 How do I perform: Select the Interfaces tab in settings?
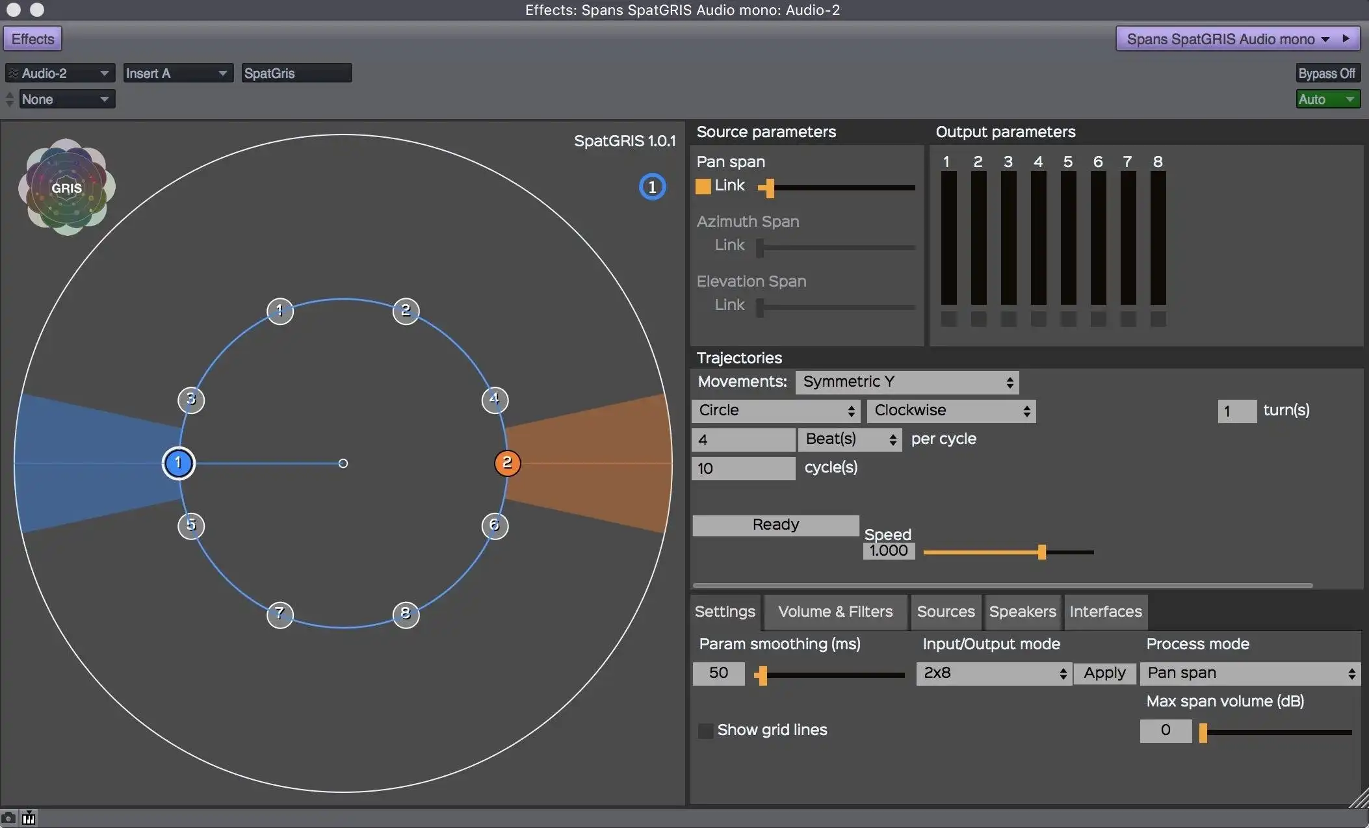[1106, 610]
